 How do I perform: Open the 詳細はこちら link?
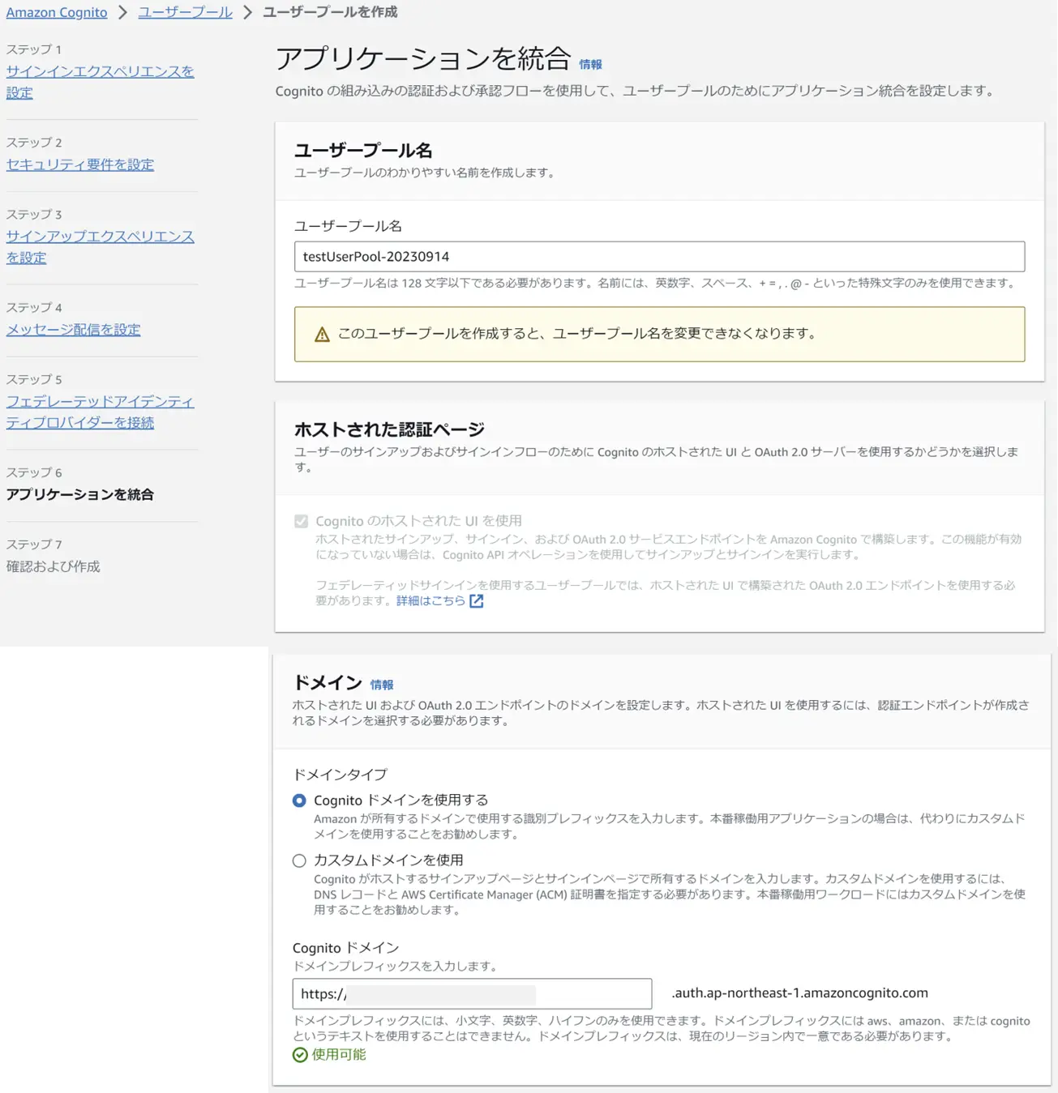point(430,600)
